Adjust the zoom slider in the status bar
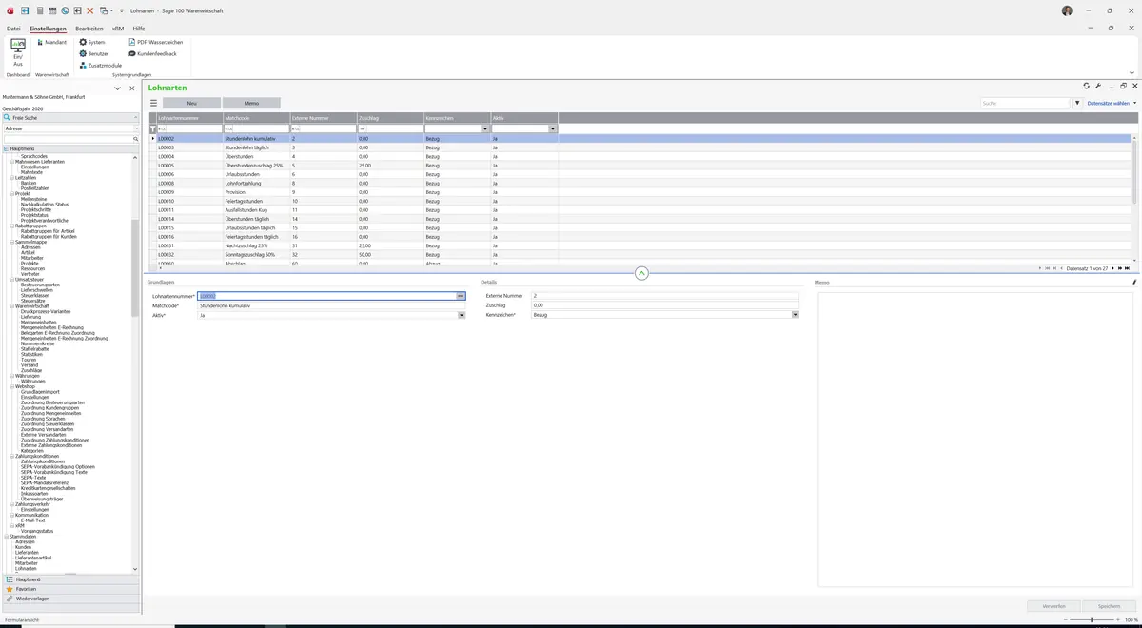Image resolution: width=1142 pixels, height=628 pixels. point(1092,619)
